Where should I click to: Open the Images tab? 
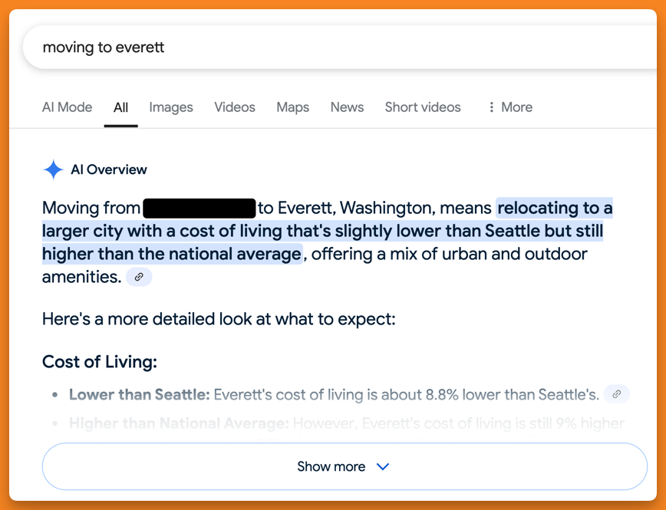171,107
